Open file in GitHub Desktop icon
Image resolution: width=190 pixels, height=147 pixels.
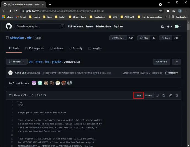pyautogui.click(x=157, y=95)
